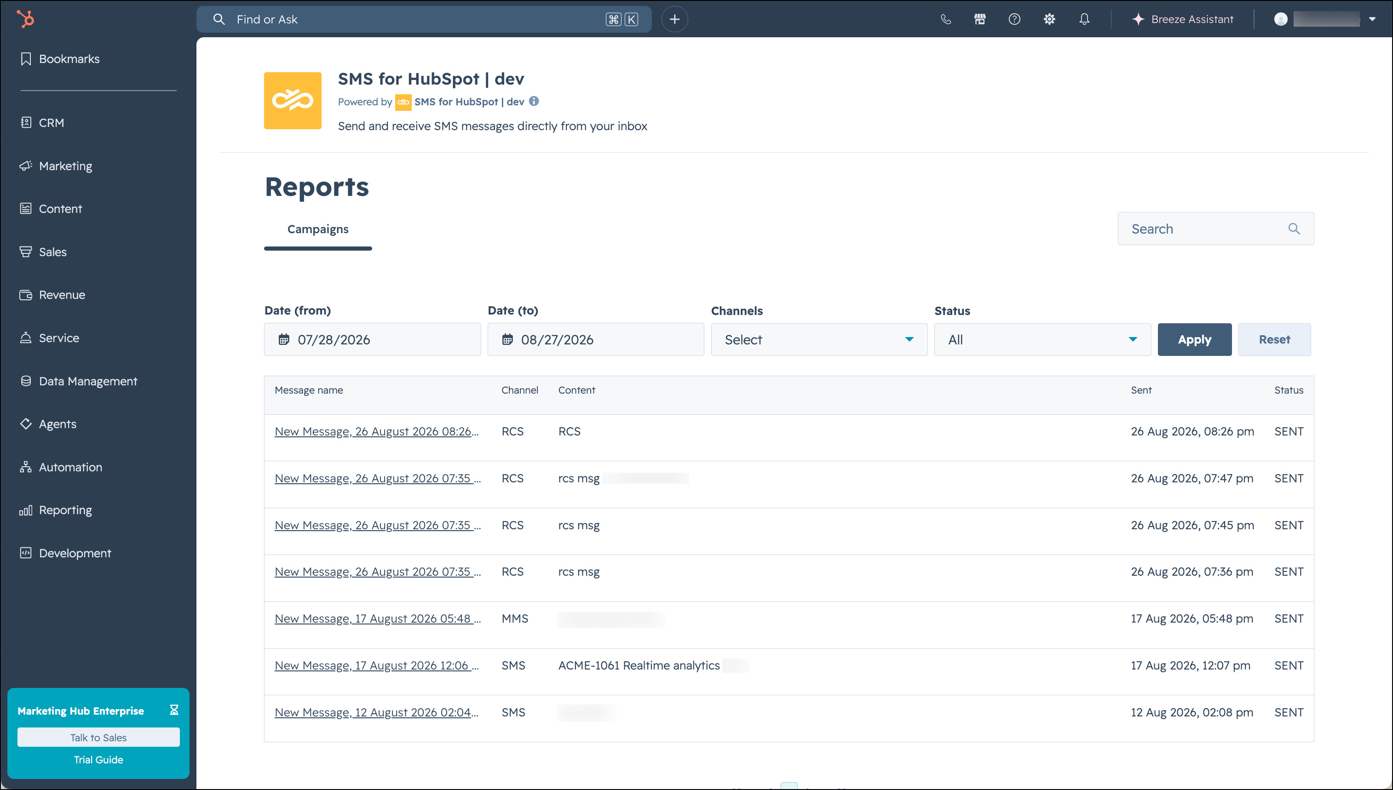The width and height of the screenshot is (1393, 790).
Task: Click the Find or Ask search field
Action: 423,19
